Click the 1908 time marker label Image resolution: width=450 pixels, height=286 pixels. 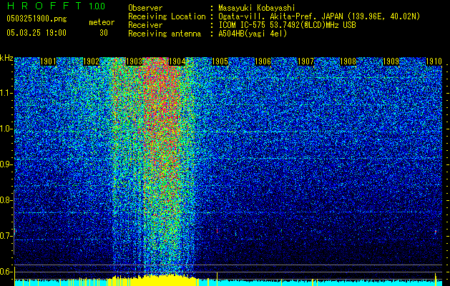coord(348,61)
